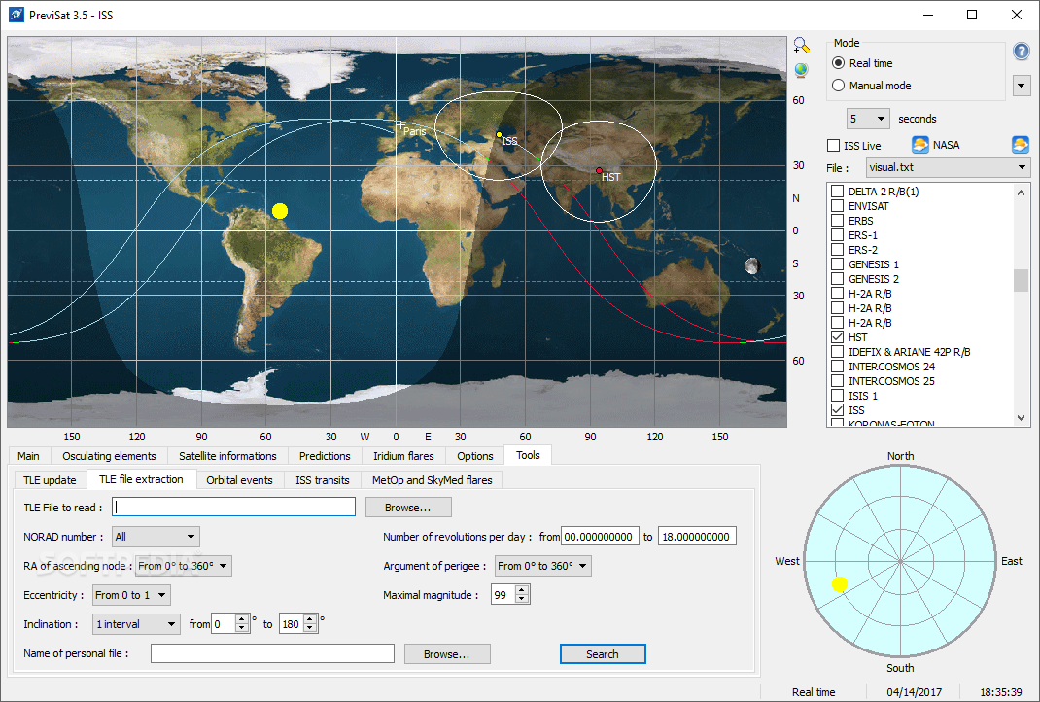This screenshot has width=1040, height=702.
Task: Click satellite list scroll up arrow
Action: tap(1021, 192)
